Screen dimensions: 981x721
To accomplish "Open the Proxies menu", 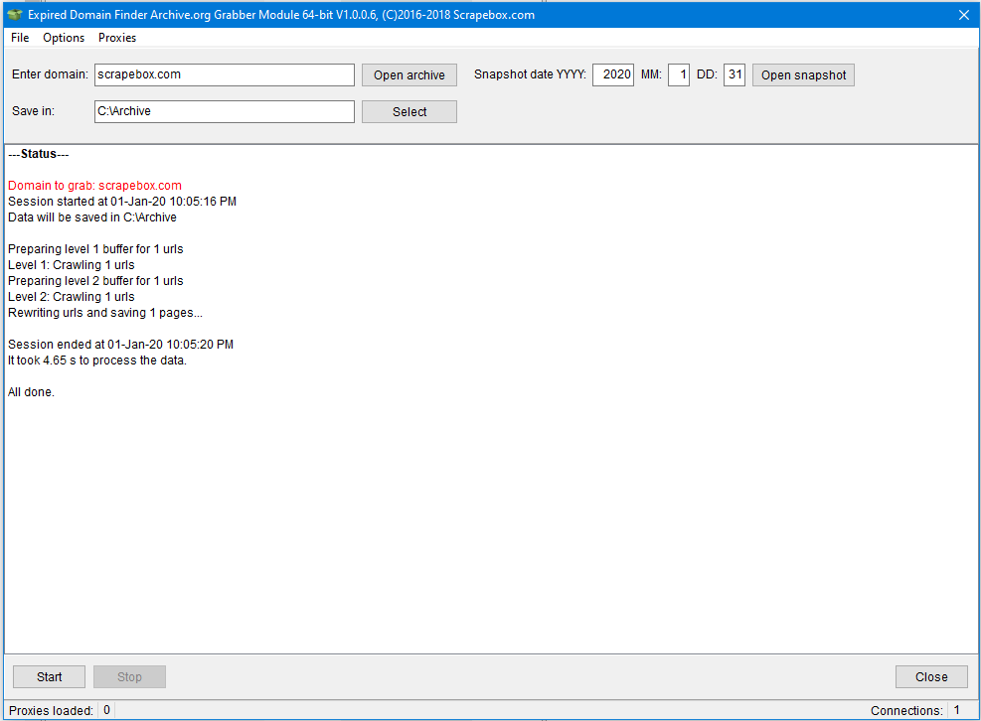I will pos(117,38).
